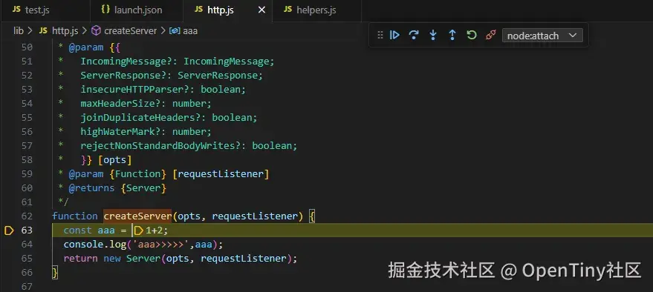Click 'ServerResponse?: ServerResponse;' text
Image resolution: width=653 pixels, height=292 pixels.
(x=172, y=76)
